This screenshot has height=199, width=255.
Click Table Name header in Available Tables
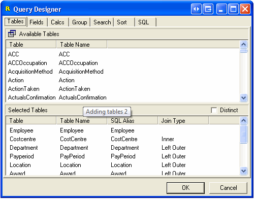point(82,45)
